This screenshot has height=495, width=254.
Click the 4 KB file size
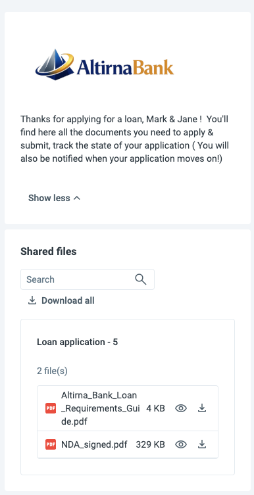[155, 408]
